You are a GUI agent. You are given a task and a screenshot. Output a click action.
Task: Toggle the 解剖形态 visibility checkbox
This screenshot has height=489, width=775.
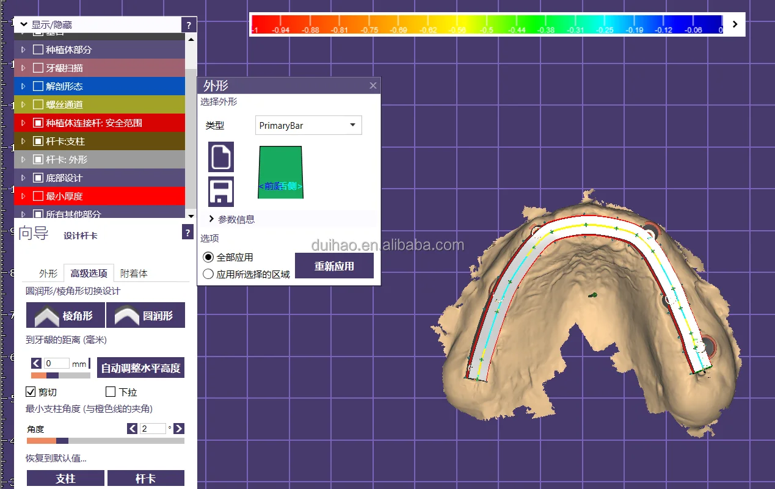(x=38, y=86)
